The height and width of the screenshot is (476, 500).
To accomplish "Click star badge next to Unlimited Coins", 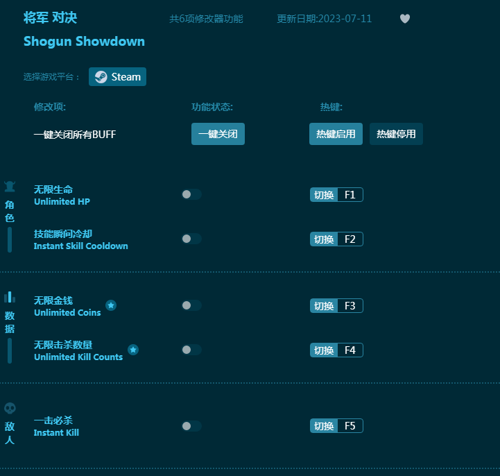I will [111, 305].
